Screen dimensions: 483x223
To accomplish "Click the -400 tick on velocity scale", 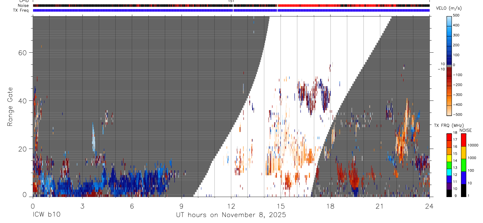I will point(458,105).
